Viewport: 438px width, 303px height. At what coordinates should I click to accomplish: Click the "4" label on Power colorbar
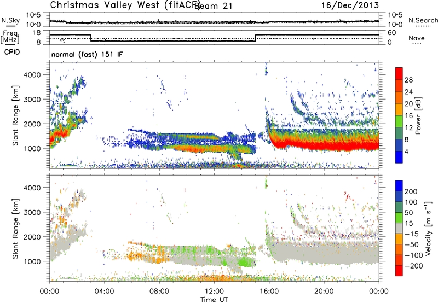tap(406, 151)
